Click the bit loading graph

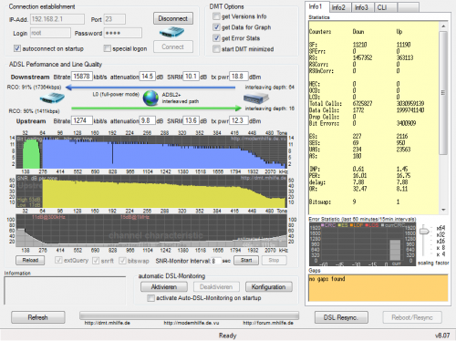pos(151,152)
